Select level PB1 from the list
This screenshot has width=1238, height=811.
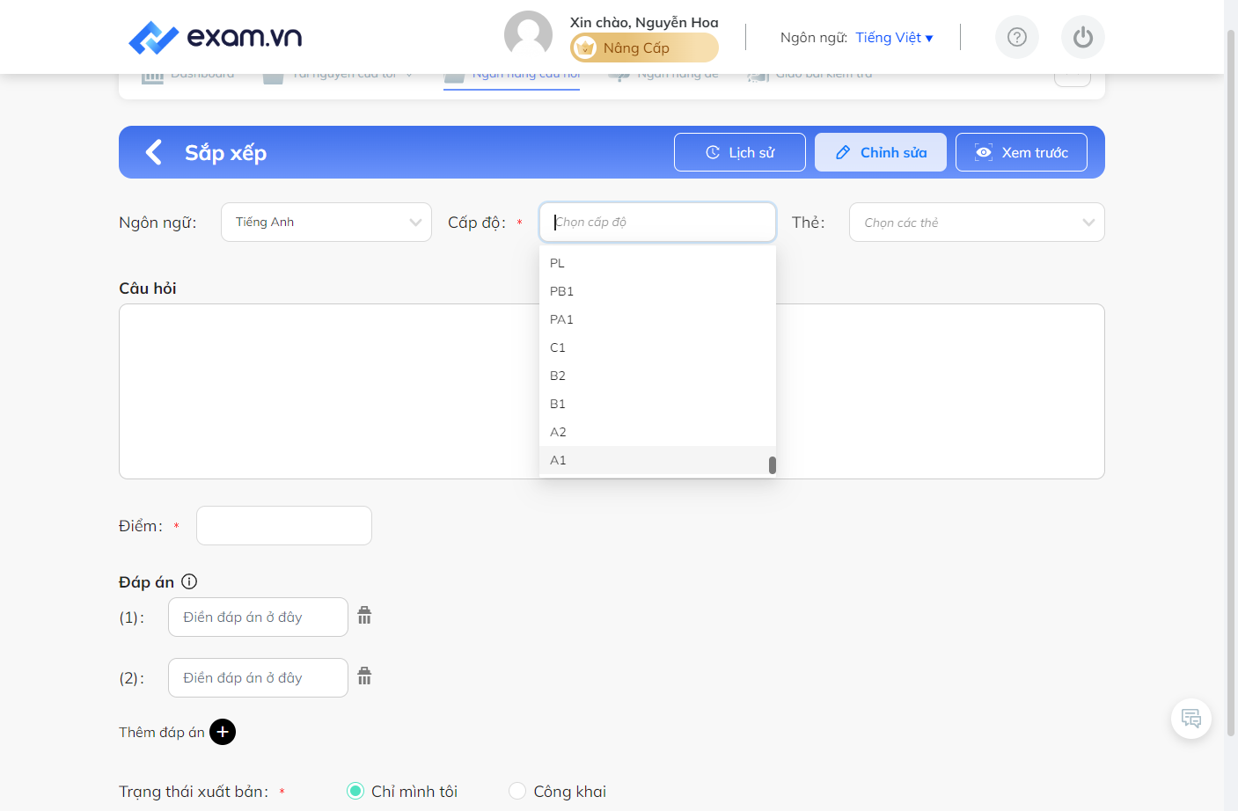click(x=657, y=291)
